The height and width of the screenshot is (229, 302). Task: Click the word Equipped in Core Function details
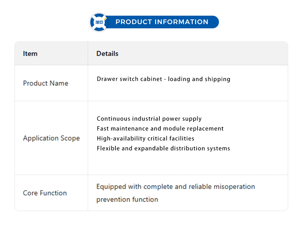point(111,187)
